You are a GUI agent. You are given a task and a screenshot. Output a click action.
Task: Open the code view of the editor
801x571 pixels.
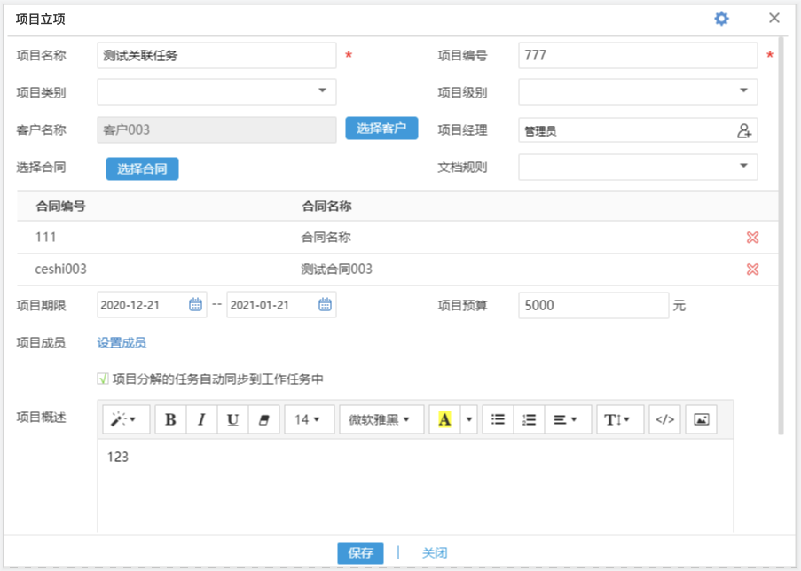click(664, 419)
